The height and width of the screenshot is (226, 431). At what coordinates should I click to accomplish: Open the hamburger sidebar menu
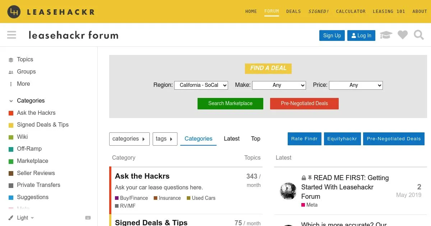[11, 35]
